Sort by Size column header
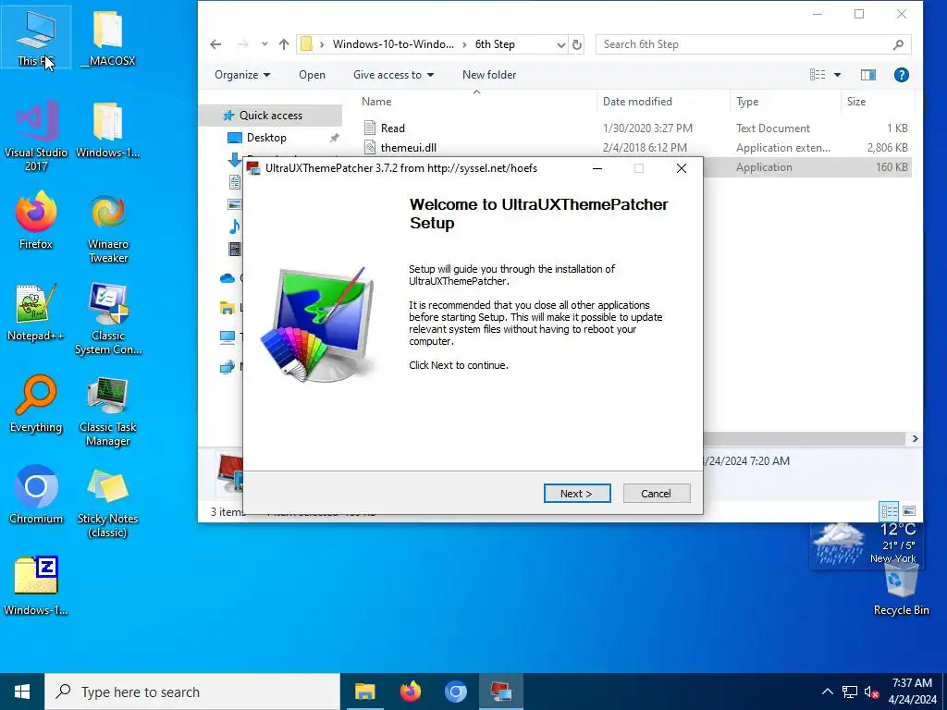 pyautogui.click(x=878, y=102)
